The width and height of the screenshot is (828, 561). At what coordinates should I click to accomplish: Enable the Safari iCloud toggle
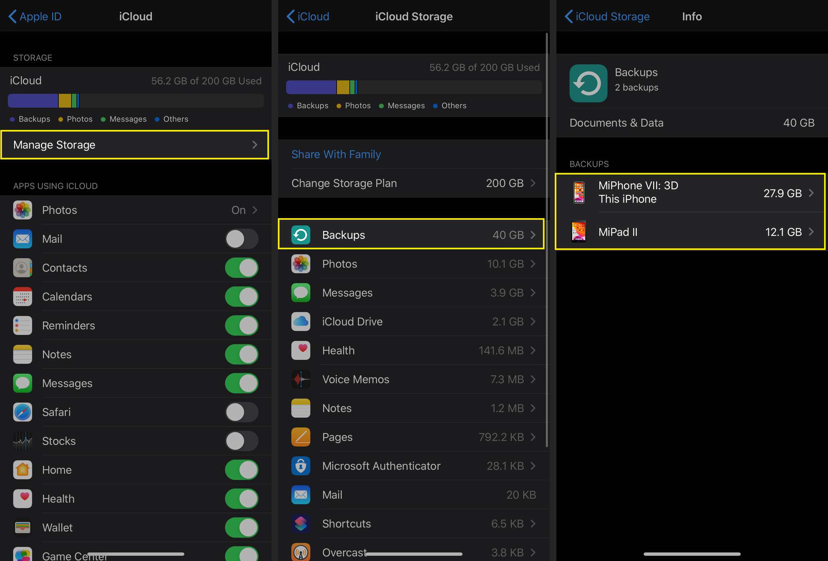point(242,412)
